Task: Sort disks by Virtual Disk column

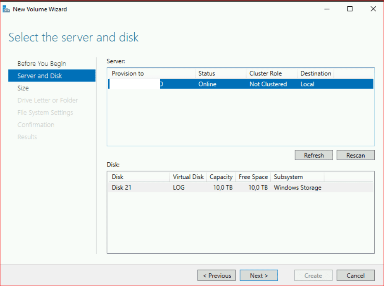Action: coord(188,177)
